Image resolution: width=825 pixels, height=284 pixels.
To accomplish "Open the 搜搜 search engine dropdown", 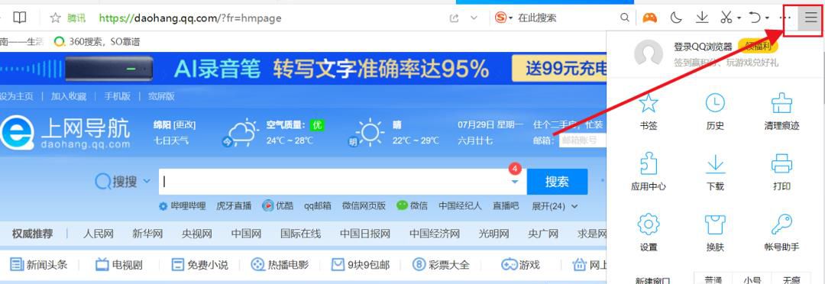I will pos(122,182).
